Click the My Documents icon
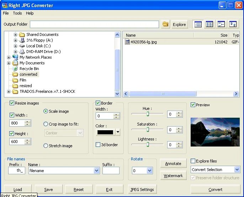Image resolution: width=244 pixels, height=197 pixels. pos(15,63)
